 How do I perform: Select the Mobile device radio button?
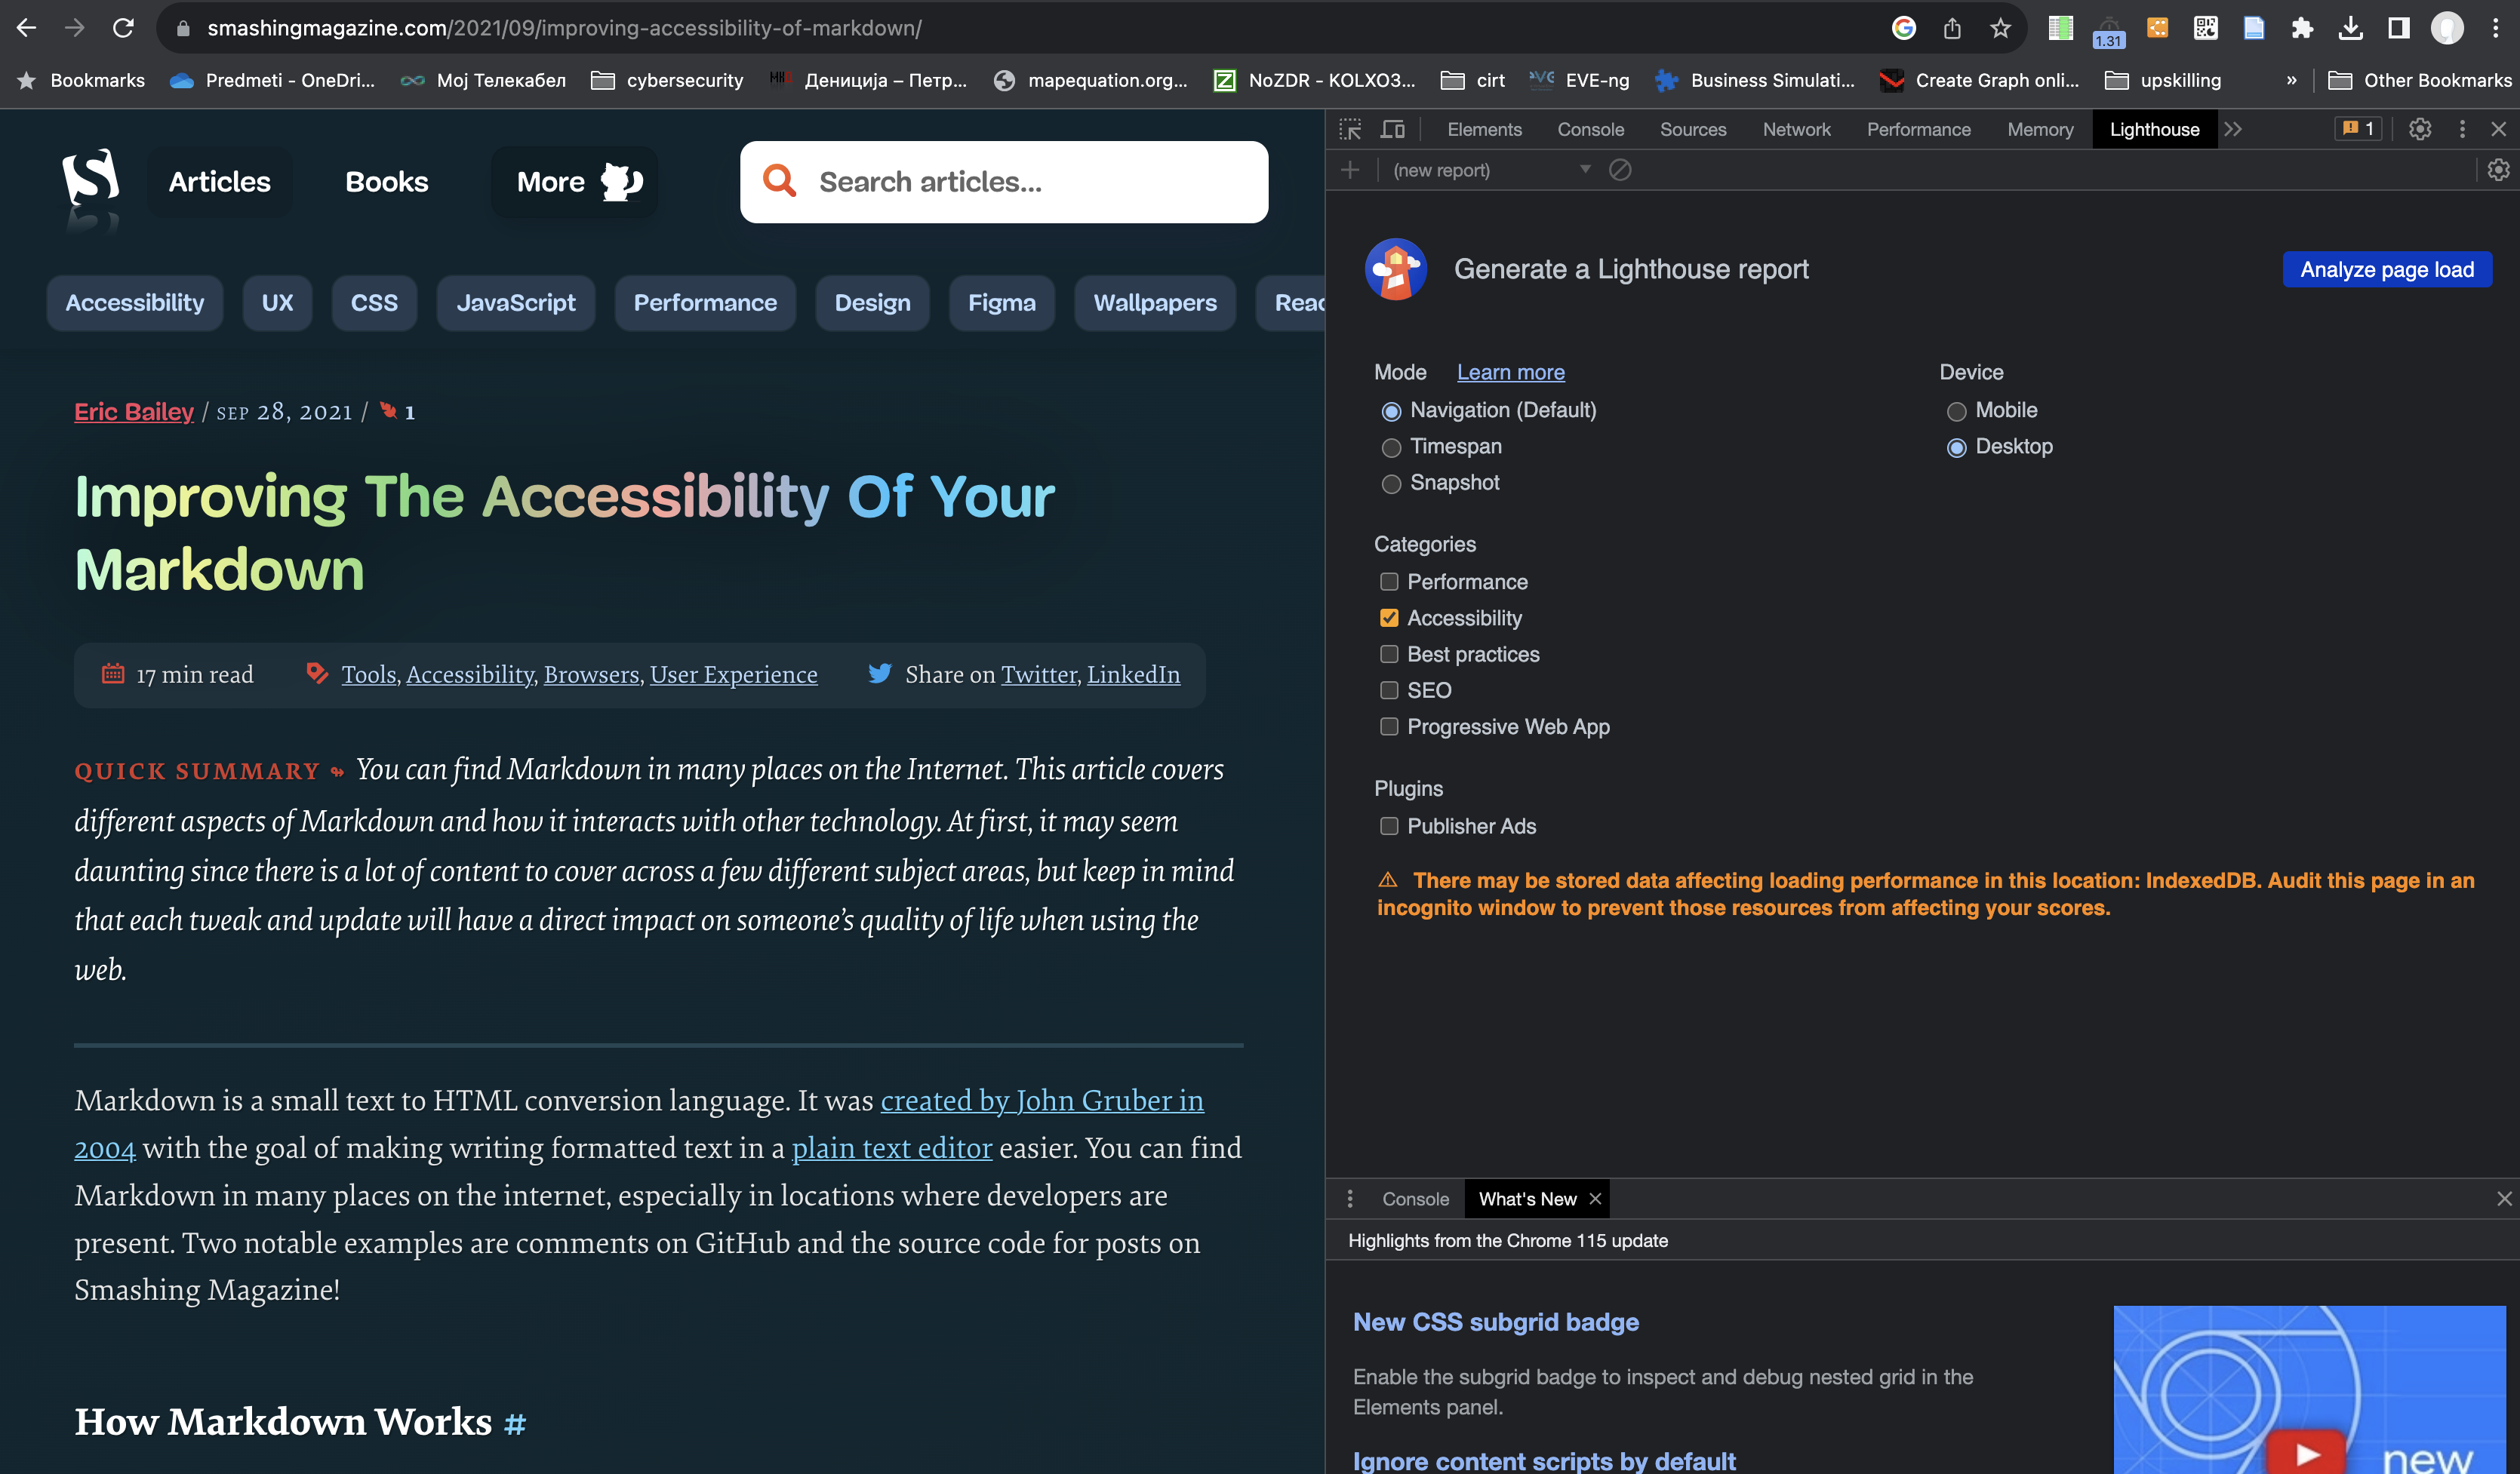[1956, 410]
